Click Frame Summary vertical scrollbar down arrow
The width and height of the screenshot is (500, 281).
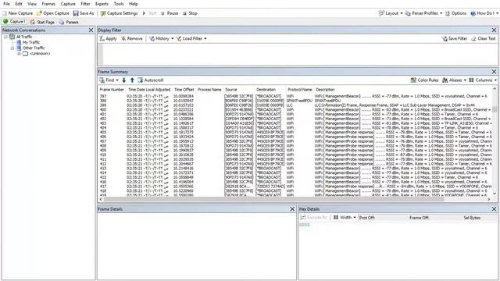tap(495, 193)
